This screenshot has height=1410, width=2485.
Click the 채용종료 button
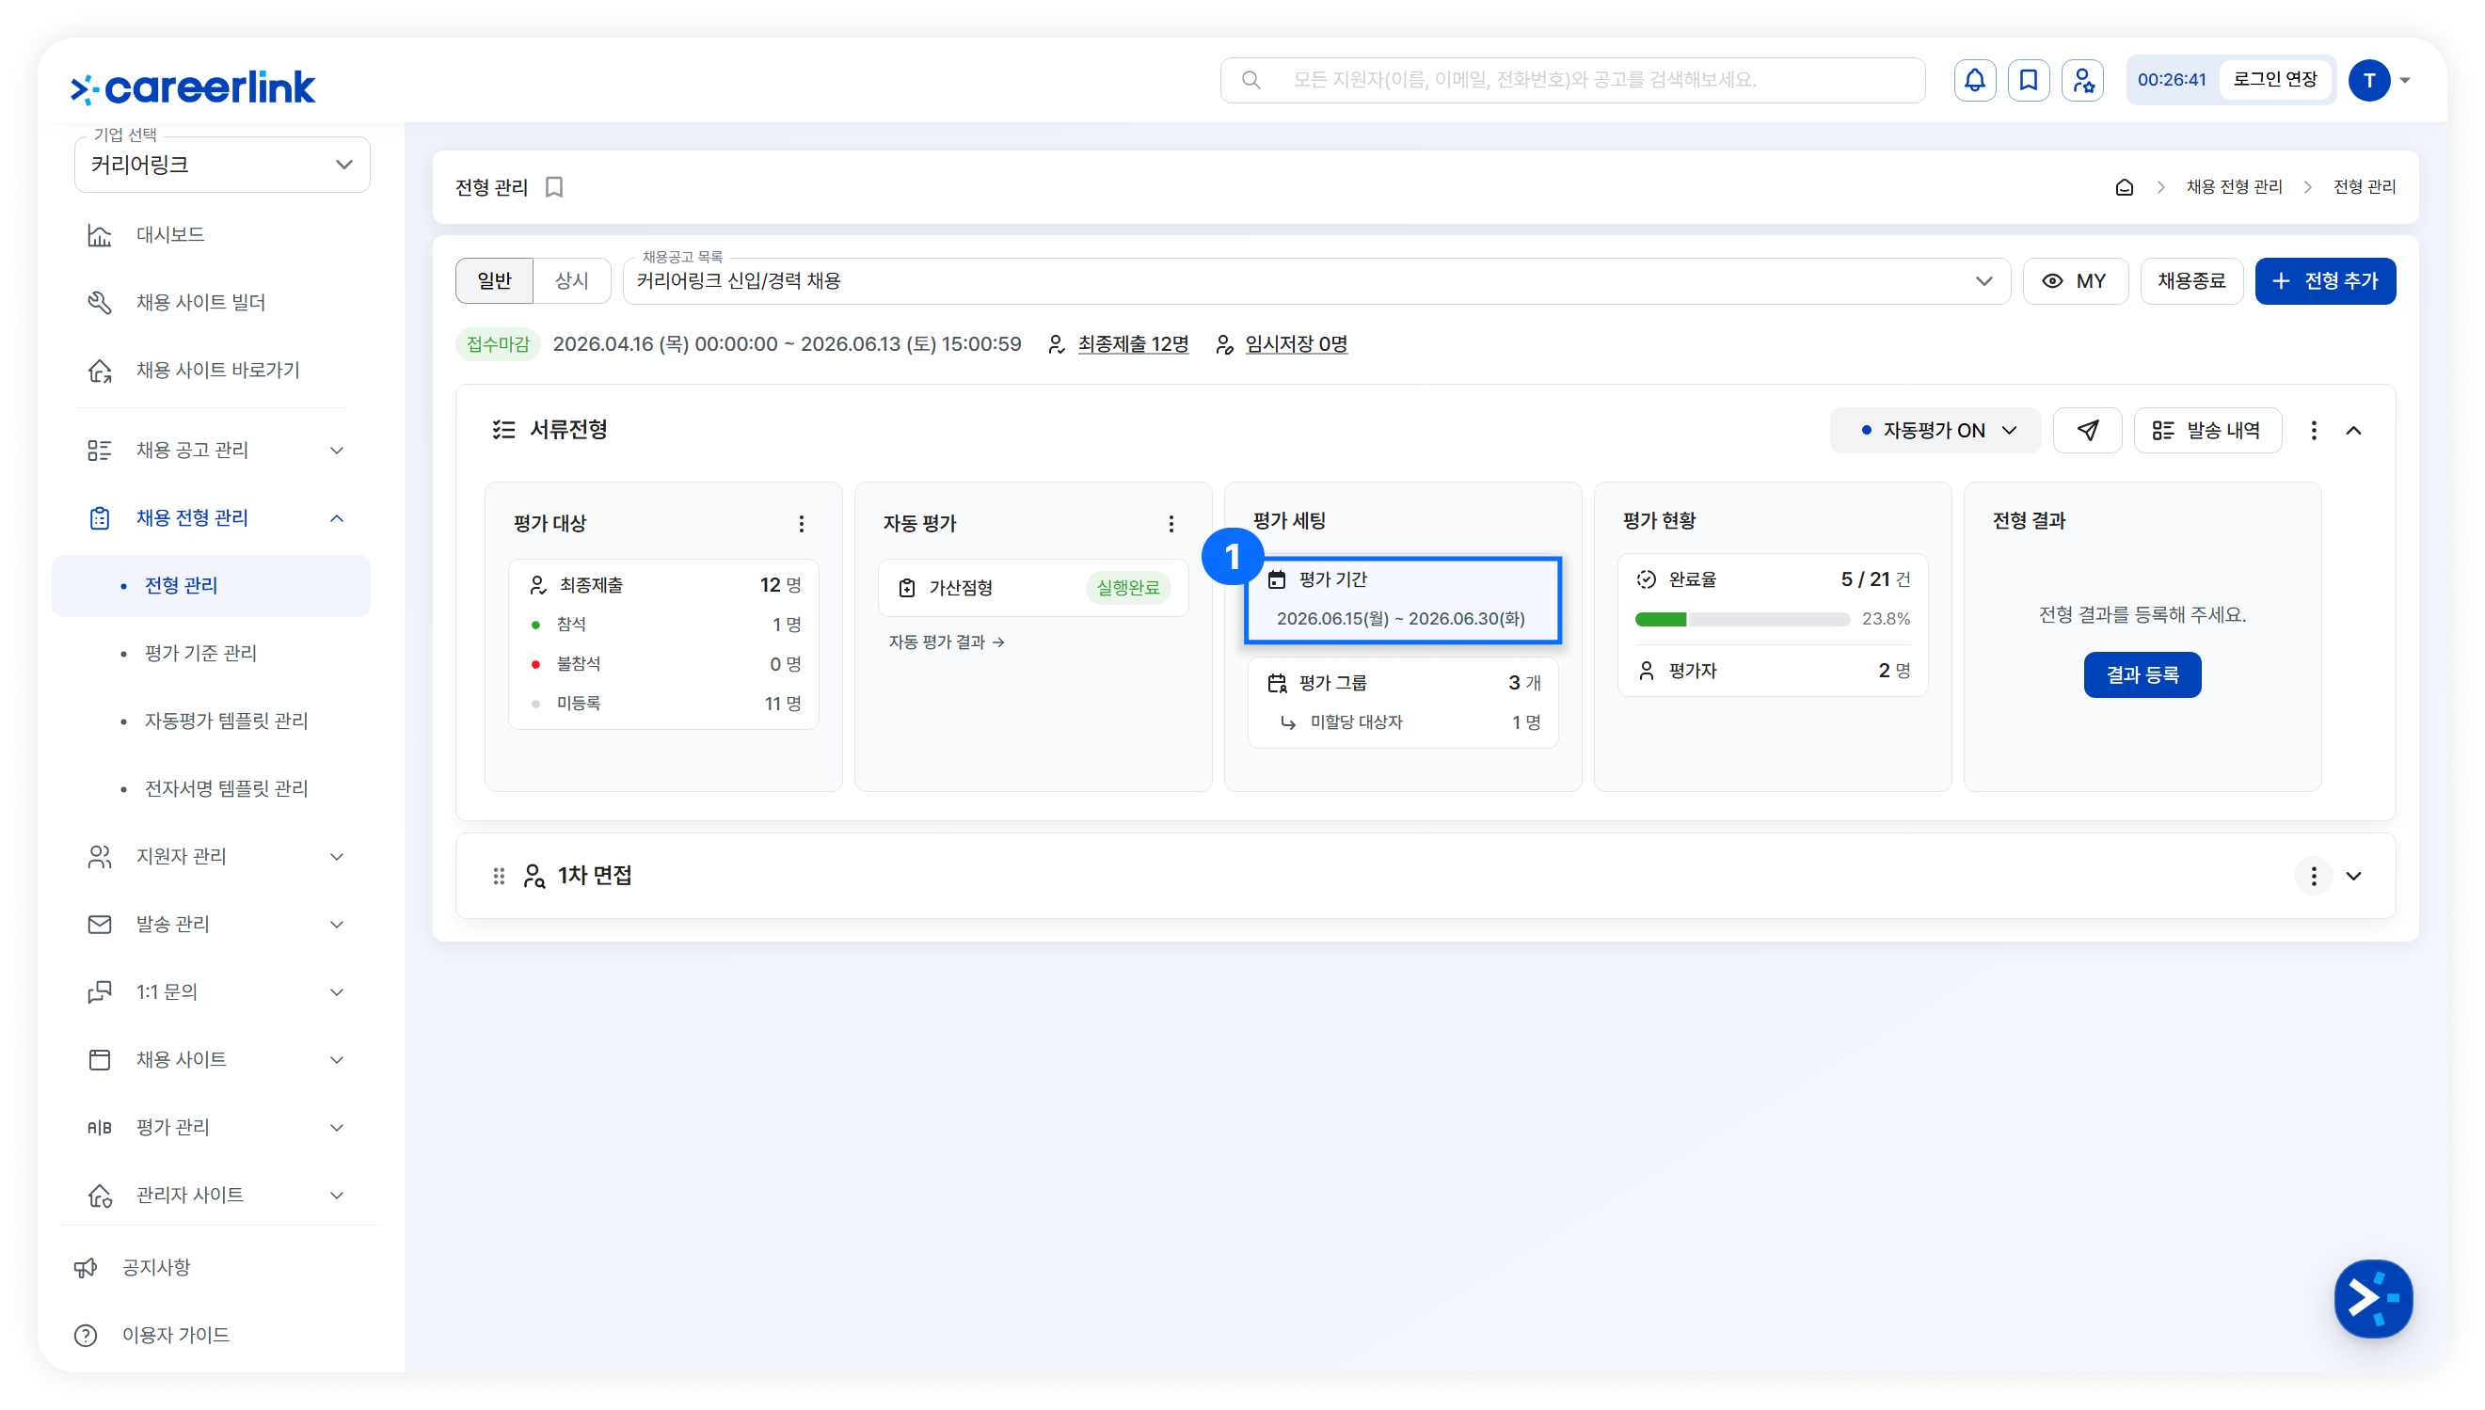pos(2190,281)
